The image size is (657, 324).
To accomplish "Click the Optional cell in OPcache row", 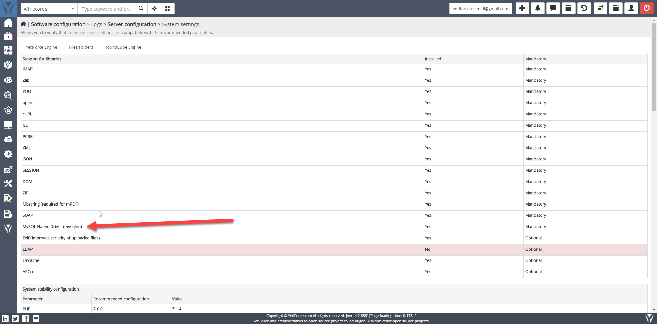I will click(533, 260).
